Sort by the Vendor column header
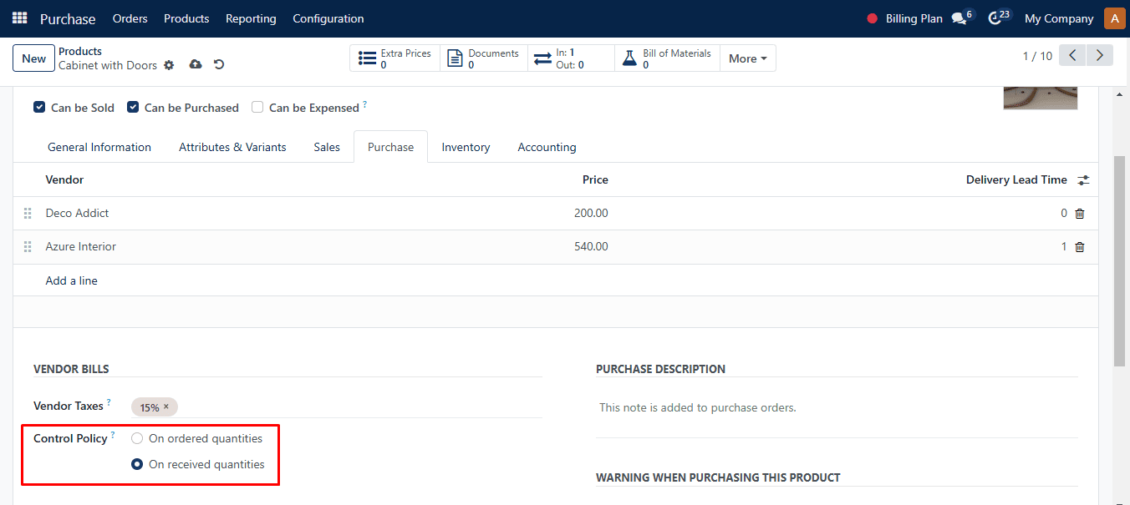This screenshot has width=1130, height=505. coord(64,179)
